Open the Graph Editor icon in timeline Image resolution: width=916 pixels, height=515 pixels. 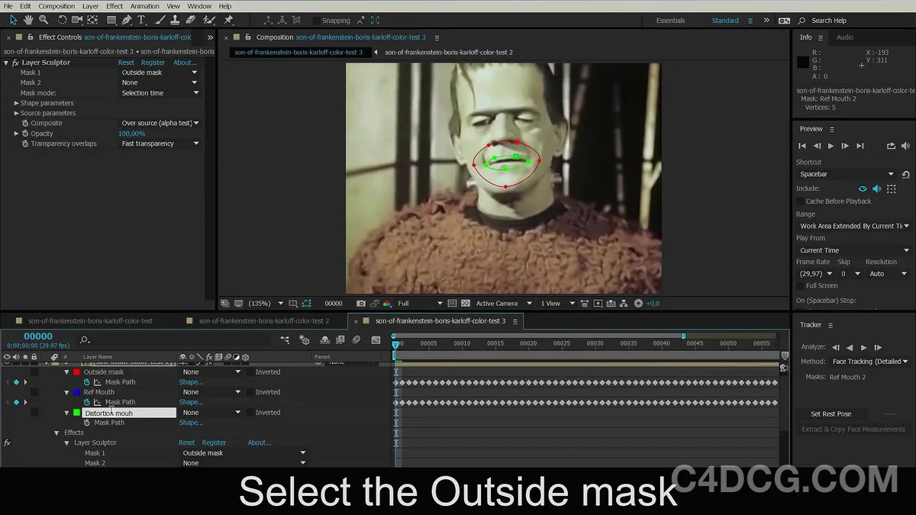click(x=375, y=340)
